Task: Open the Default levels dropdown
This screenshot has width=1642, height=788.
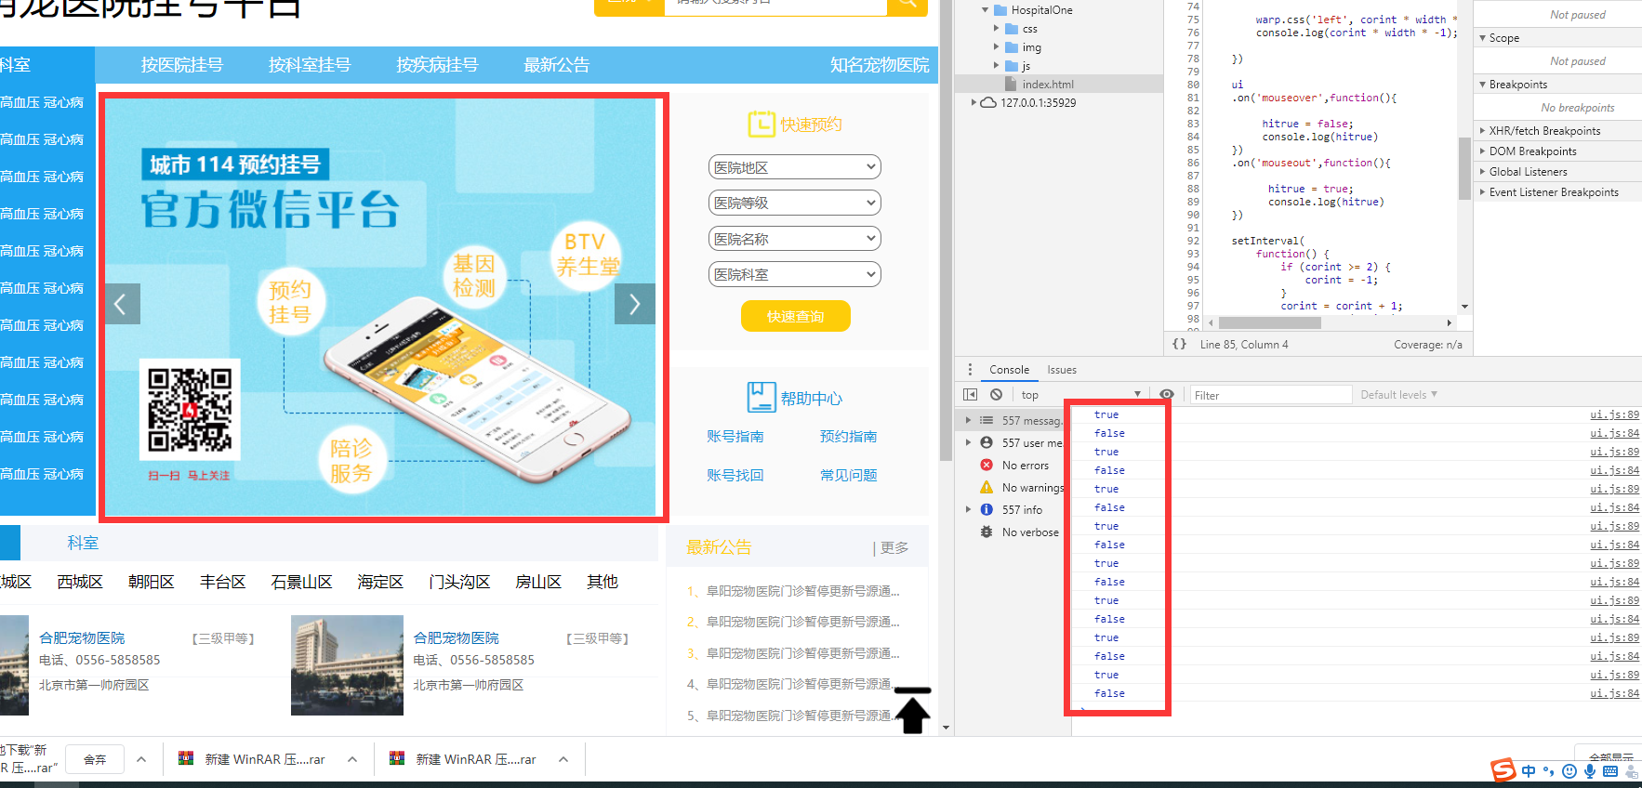Action: [x=1398, y=395]
